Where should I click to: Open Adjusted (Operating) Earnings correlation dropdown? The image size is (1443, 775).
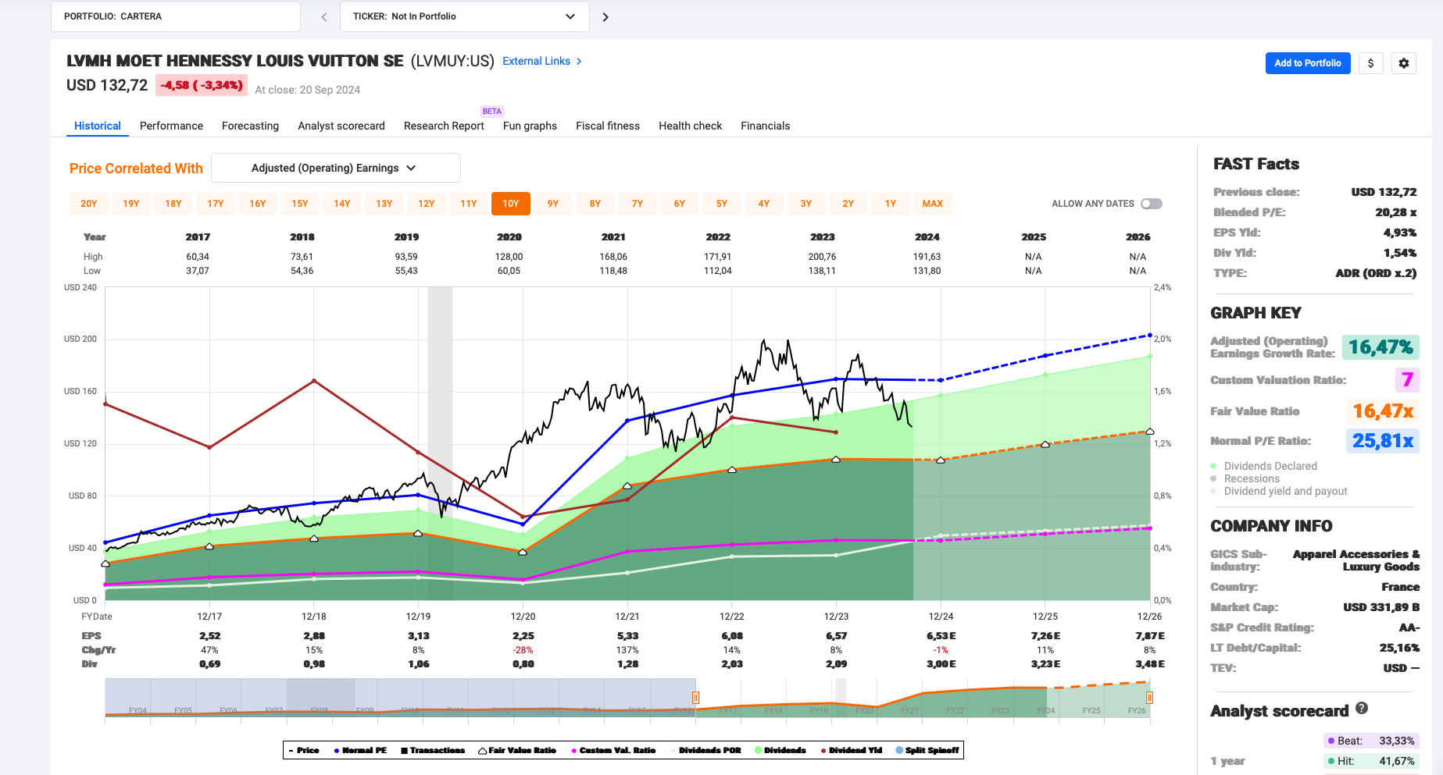coord(336,168)
